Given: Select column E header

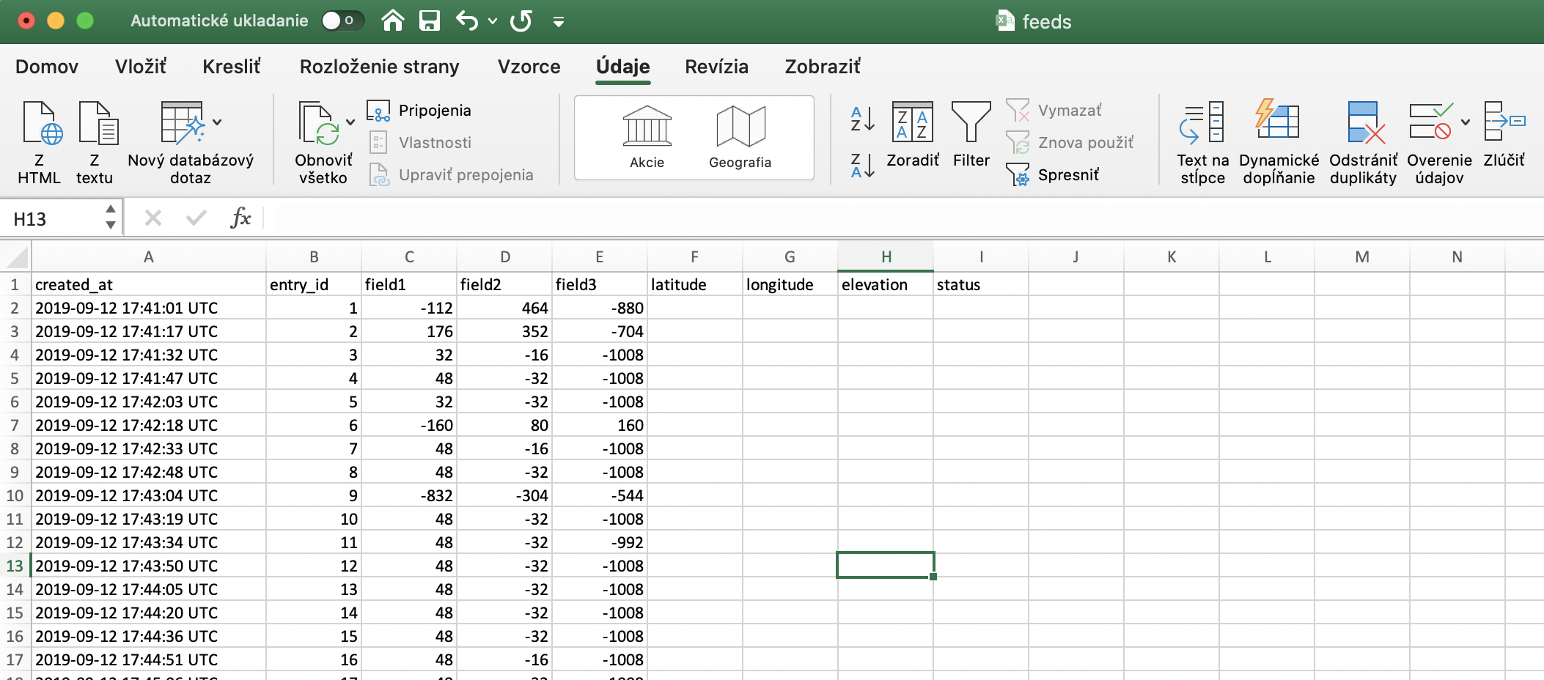Looking at the screenshot, I should [x=599, y=257].
